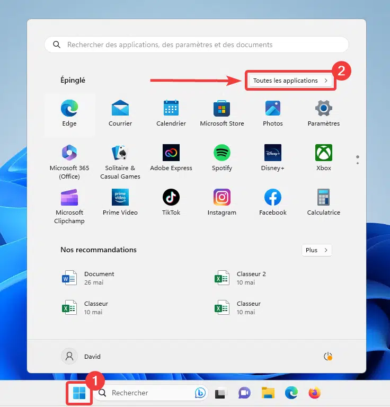The width and height of the screenshot is (390, 407).
Task: Open Adobe Express
Action: (171, 157)
